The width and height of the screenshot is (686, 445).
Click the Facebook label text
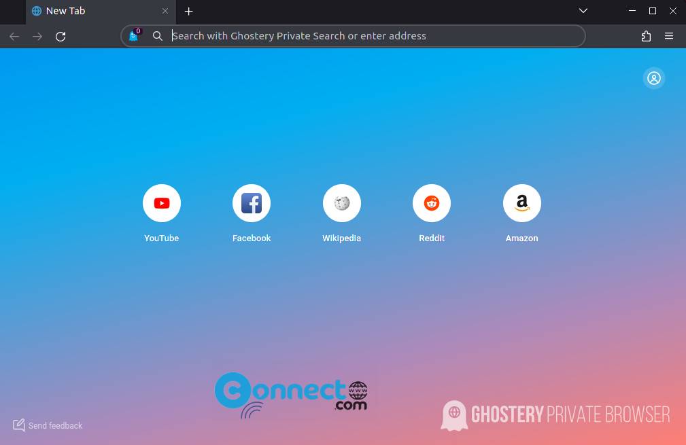point(252,238)
